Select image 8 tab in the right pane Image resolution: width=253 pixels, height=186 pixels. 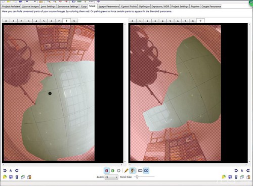click(x=193, y=21)
